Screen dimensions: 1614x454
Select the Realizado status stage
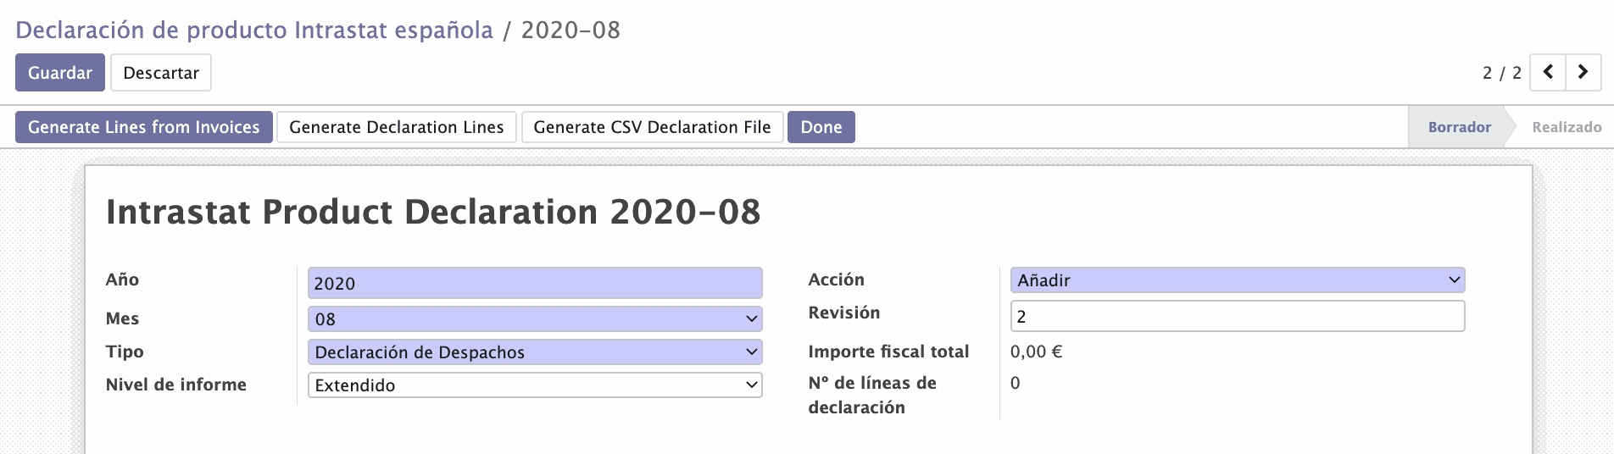tap(1567, 127)
